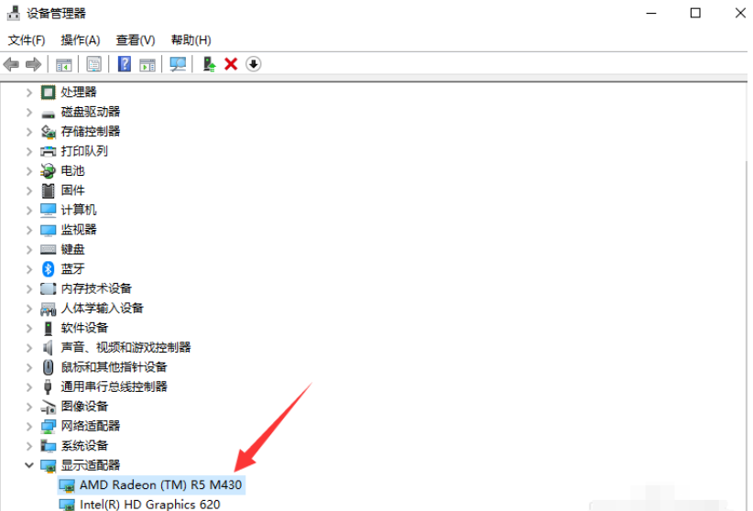Select the 磁盘驱动器 tree item
The width and height of the screenshot is (753, 511).
pyautogui.click(x=90, y=112)
